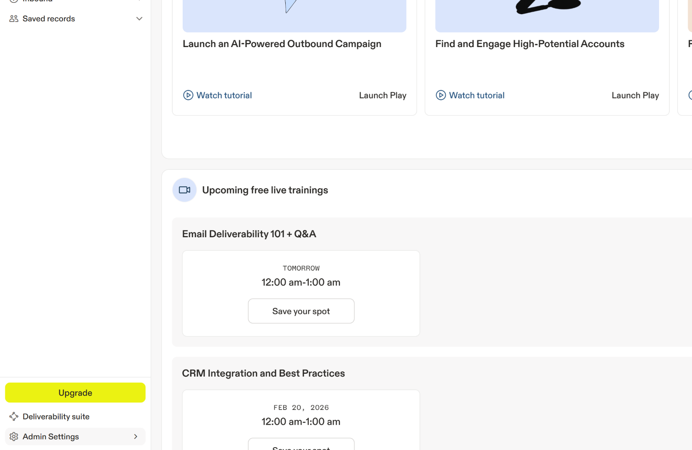692x450 pixels.
Task: Select the Admin Settings label
Action: (51, 437)
